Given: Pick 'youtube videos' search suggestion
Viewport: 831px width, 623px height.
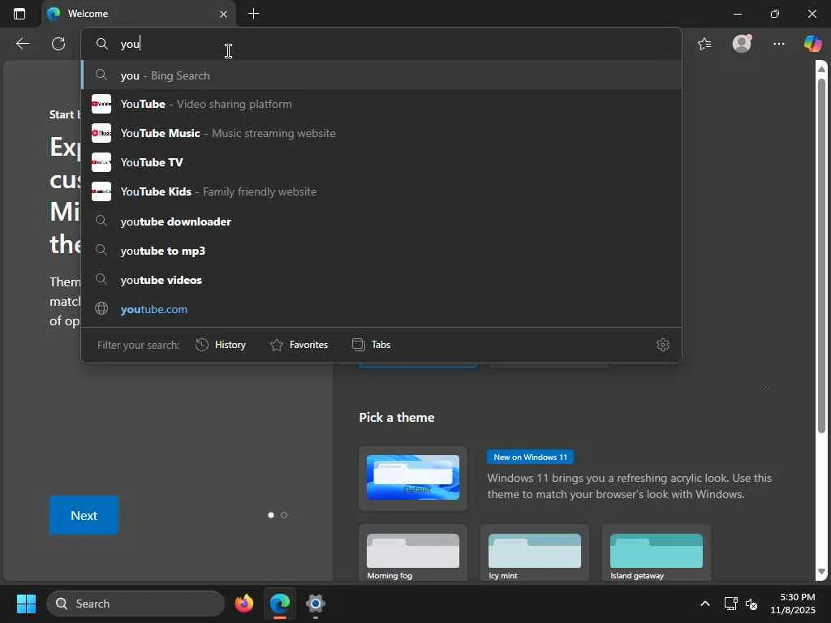Looking at the screenshot, I should pyautogui.click(x=381, y=280).
